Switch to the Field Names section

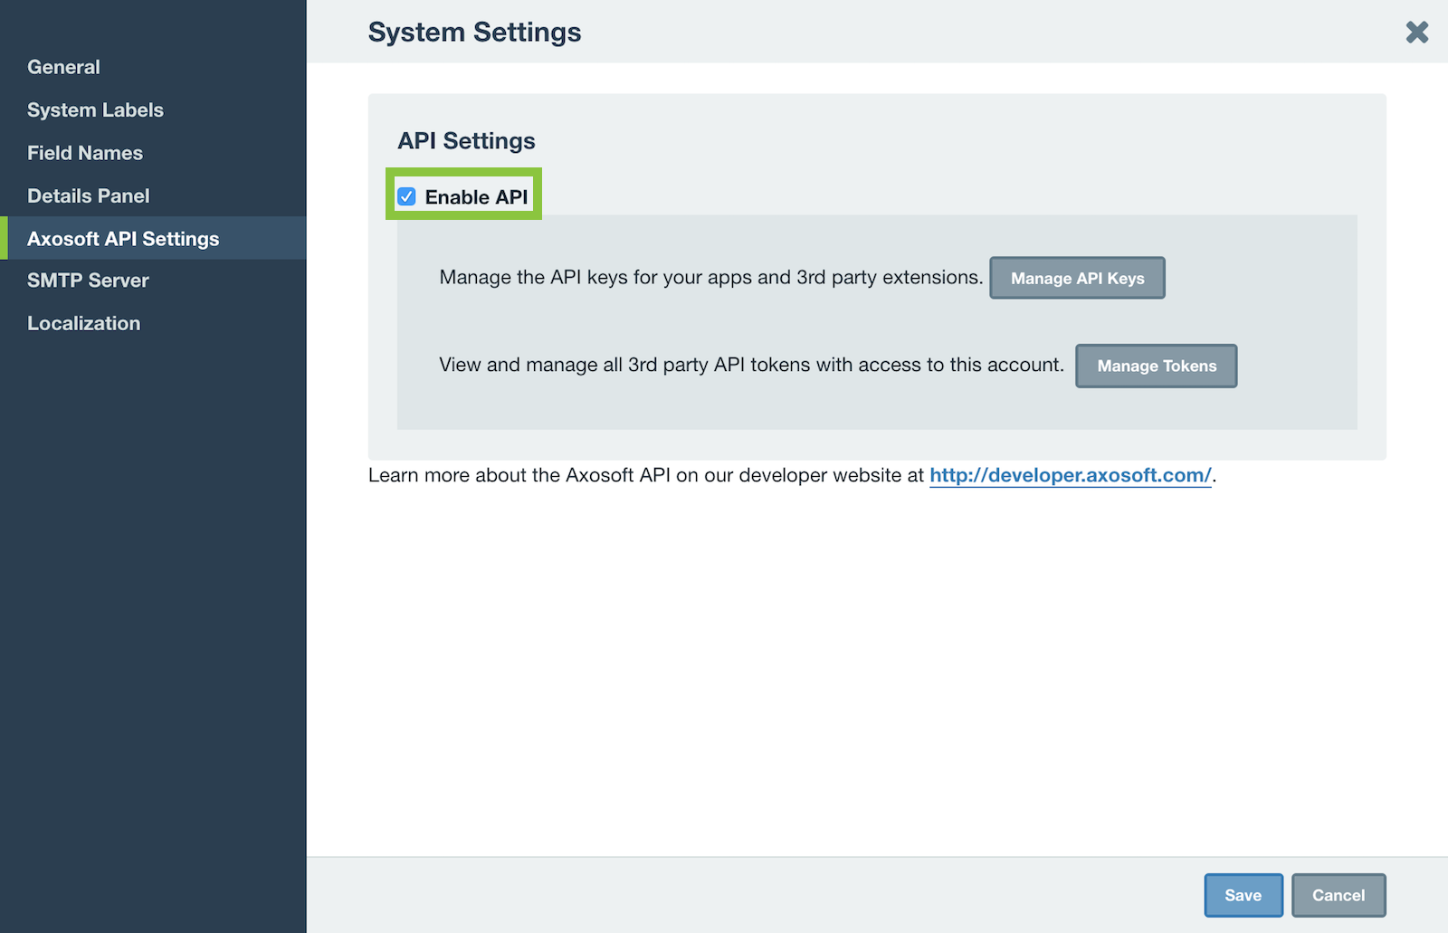click(84, 152)
